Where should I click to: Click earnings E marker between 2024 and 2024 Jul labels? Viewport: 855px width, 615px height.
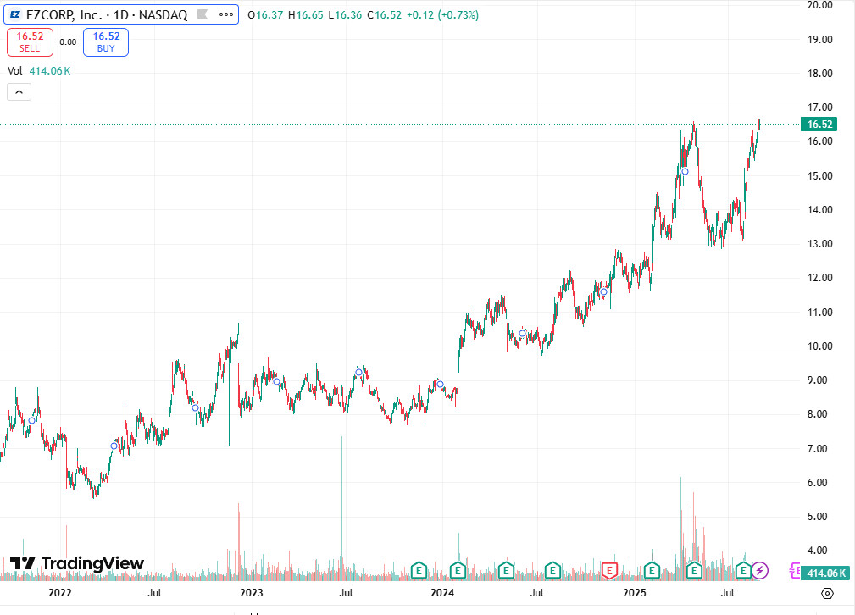pos(507,571)
